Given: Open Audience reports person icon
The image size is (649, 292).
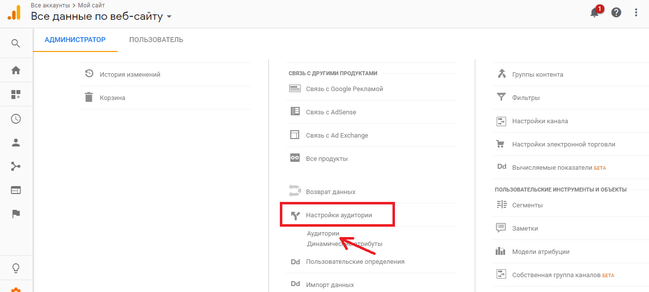Looking at the screenshot, I should point(16,143).
